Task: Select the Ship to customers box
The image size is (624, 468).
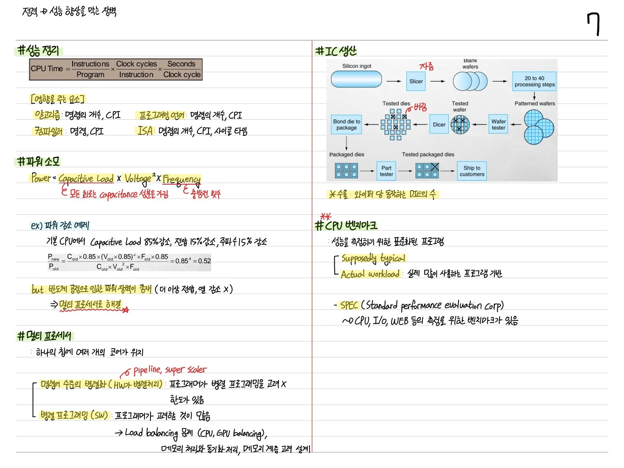Action: pyautogui.click(x=472, y=171)
